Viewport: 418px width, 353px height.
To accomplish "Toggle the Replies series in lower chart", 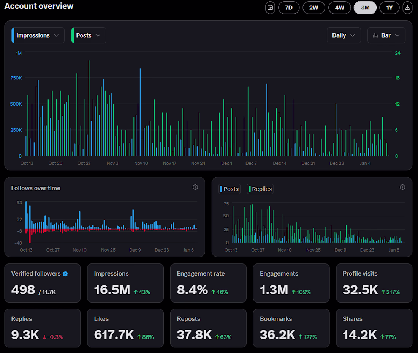I will [260, 189].
